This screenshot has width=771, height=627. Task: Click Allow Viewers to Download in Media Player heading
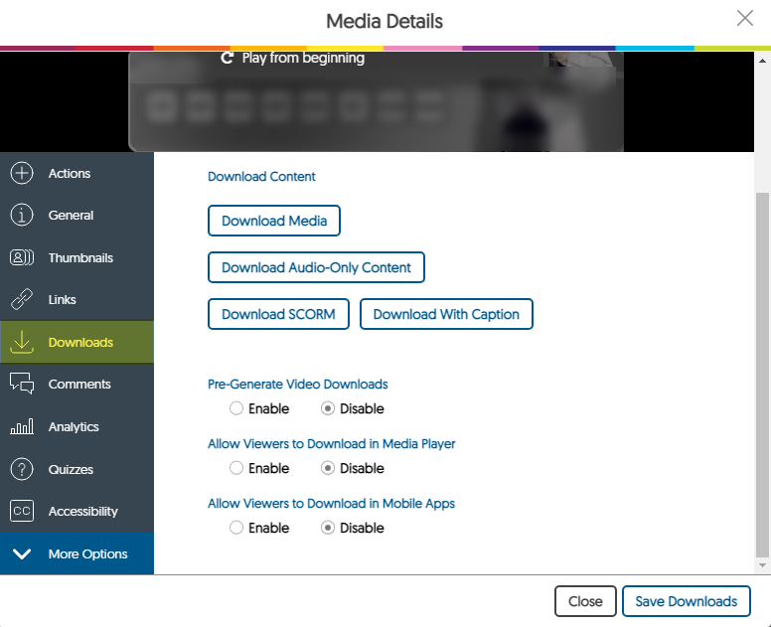(x=332, y=443)
